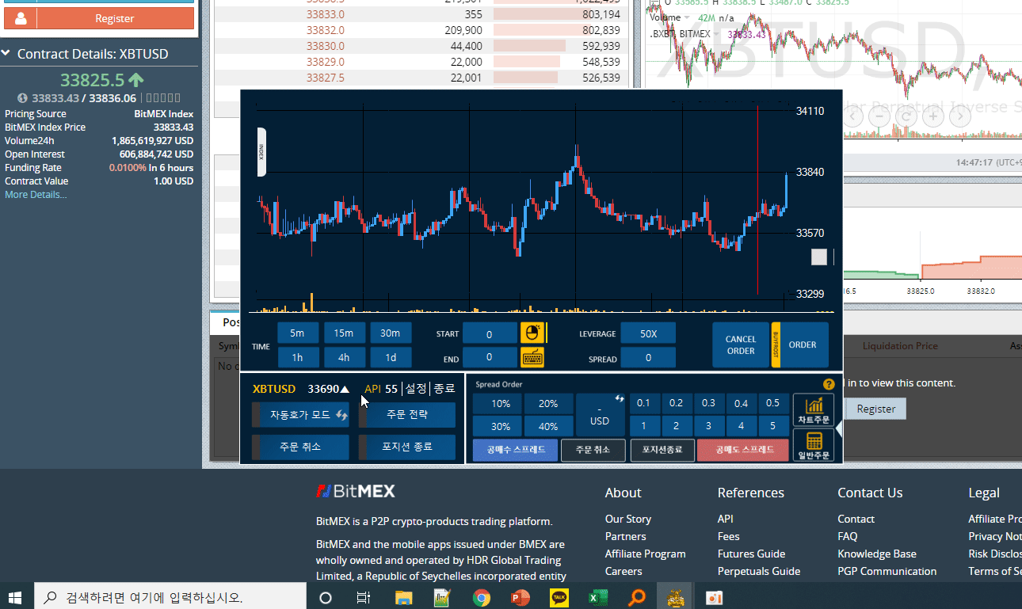This screenshot has height=609, width=1022.
Task: Click the API menu label
Action: pos(372,389)
